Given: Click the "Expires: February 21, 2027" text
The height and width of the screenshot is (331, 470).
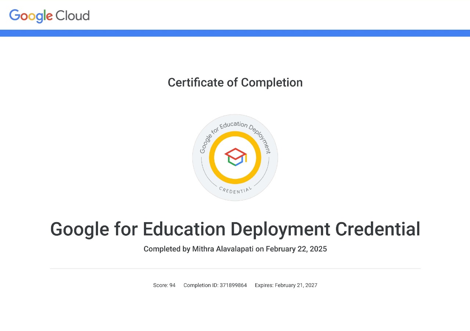Looking at the screenshot, I should click(x=286, y=285).
